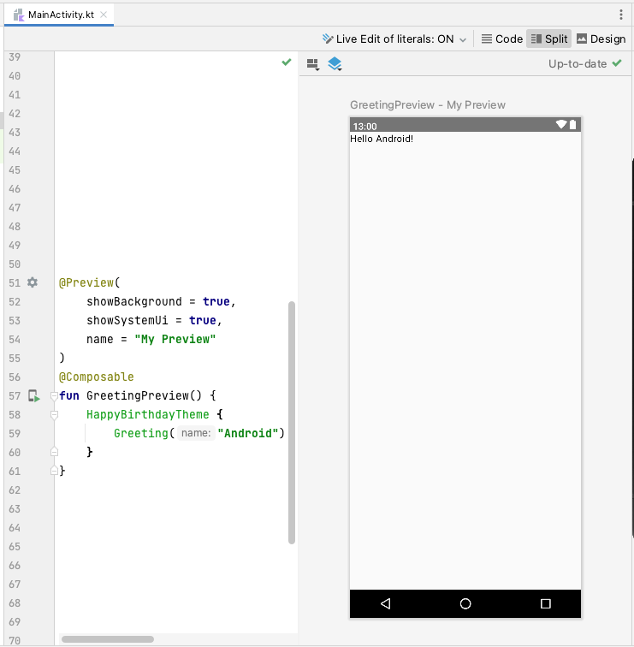The height and width of the screenshot is (647, 634).
Task: Click the editor horizontal scrollbar
Action: [108, 639]
